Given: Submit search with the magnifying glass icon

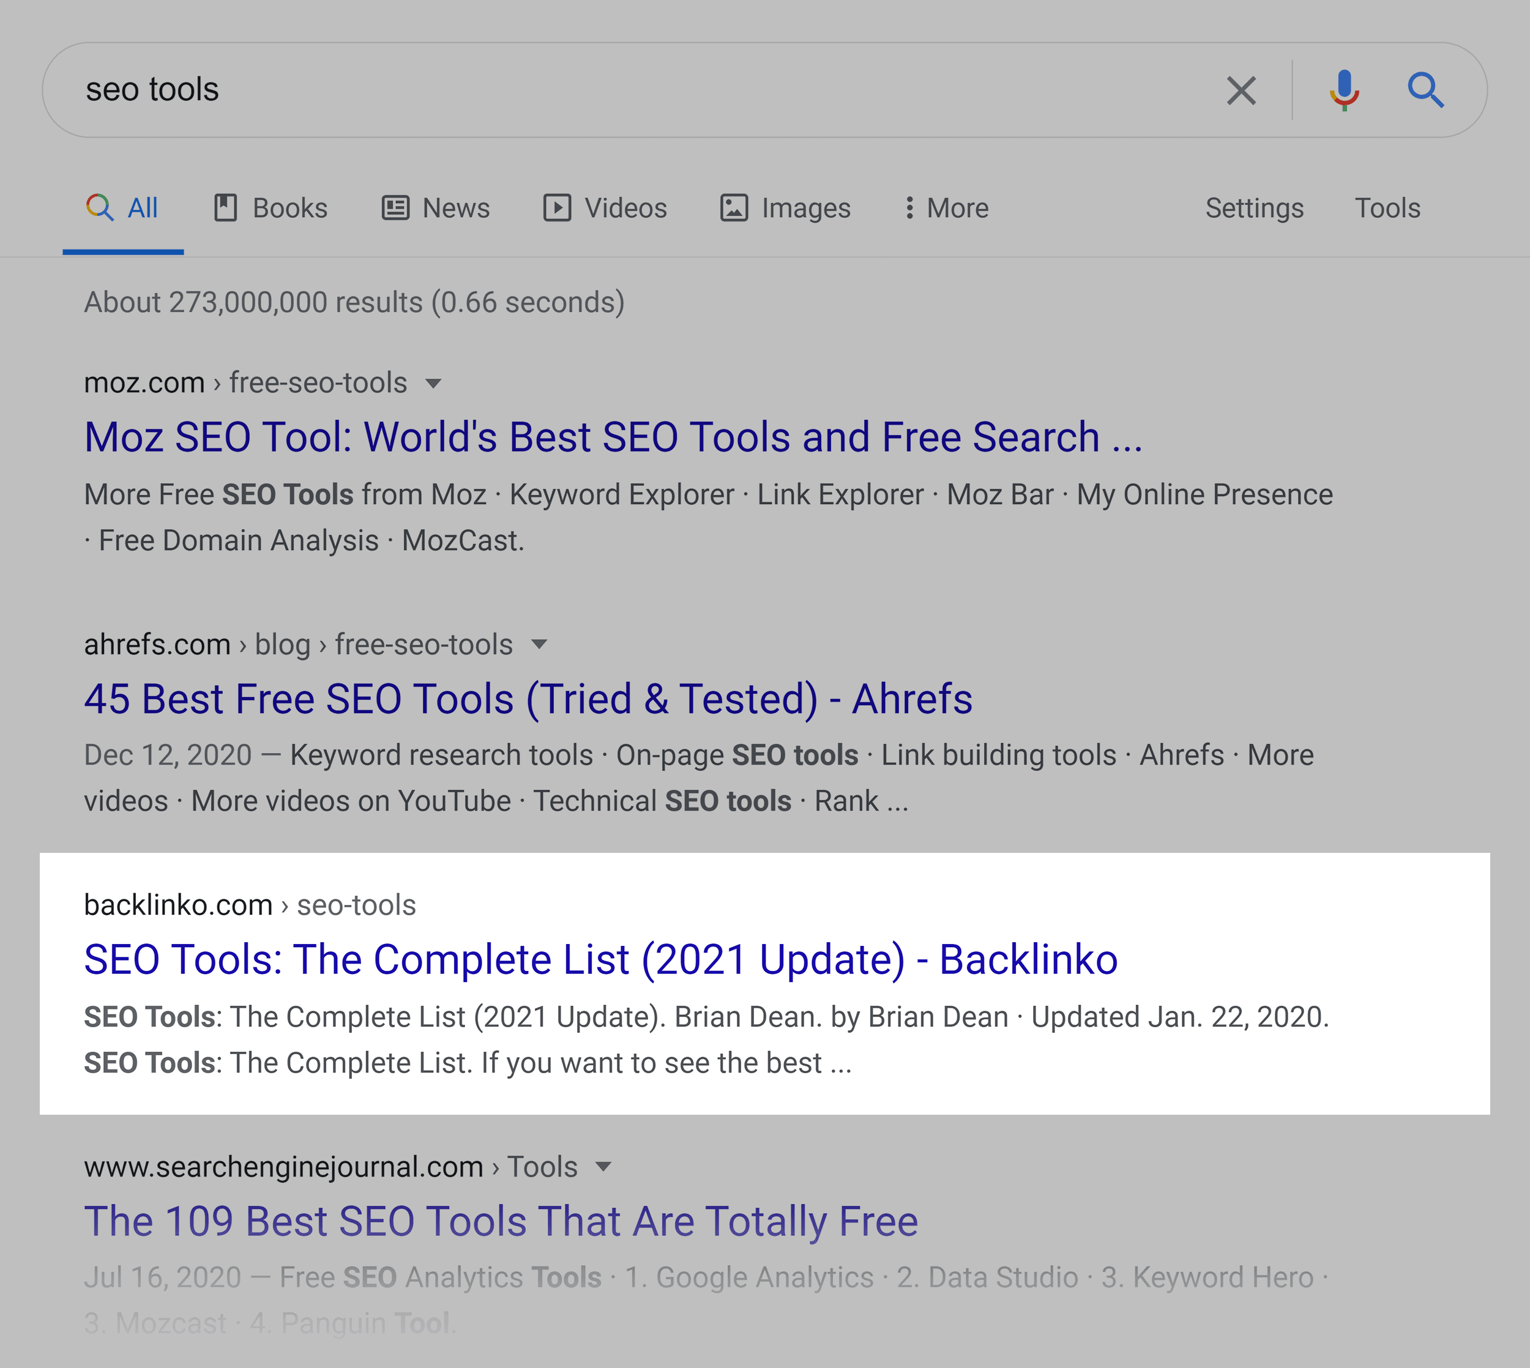Looking at the screenshot, I should (1425, 91).
